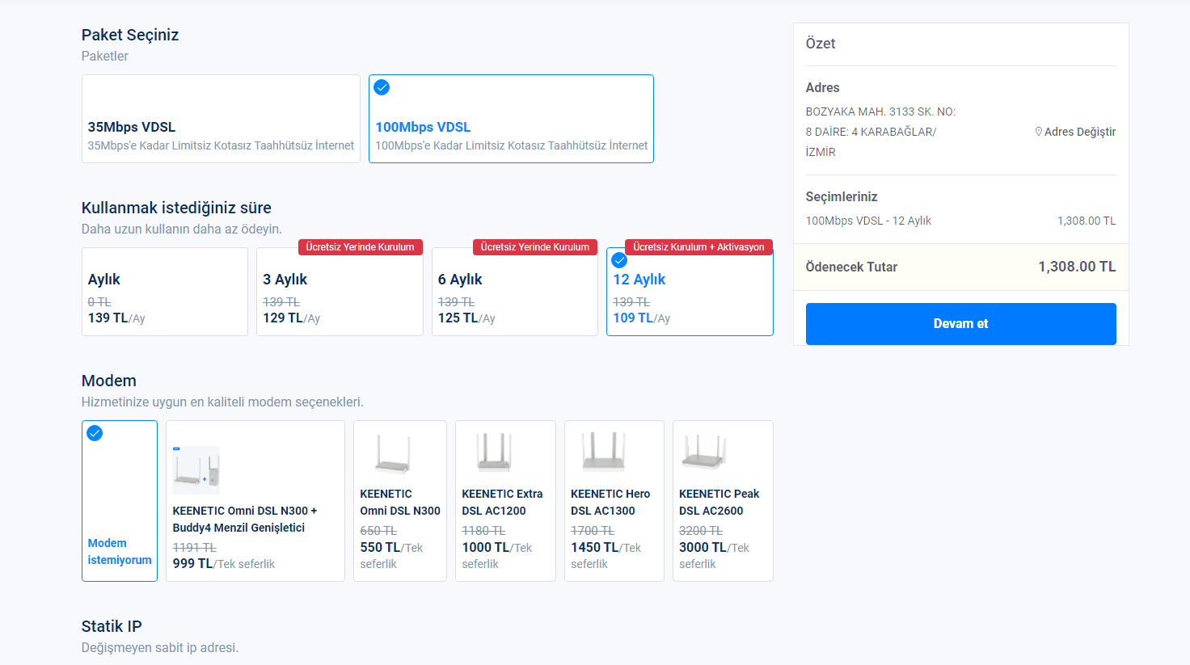Pick the KEENETIC Omni DSL N300 modem at 550 TL
This screenshot has width=1190, height=665.
(400, 501)
